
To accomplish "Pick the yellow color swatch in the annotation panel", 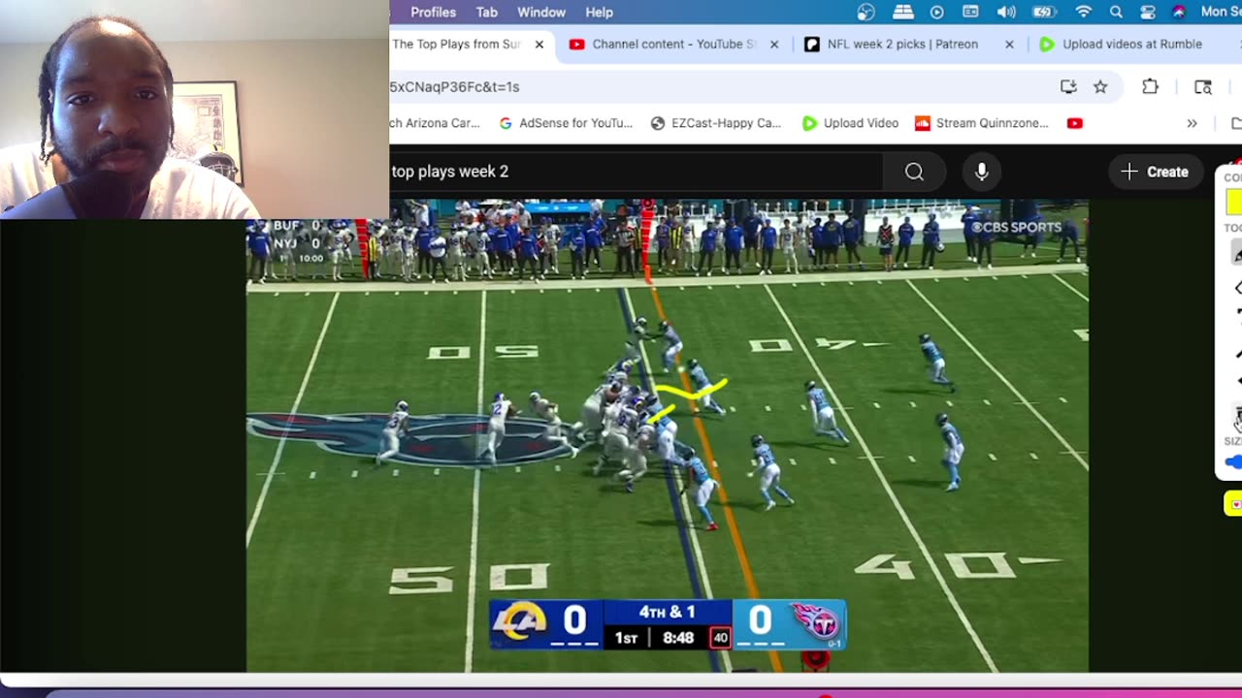I will click(1233, 202).
